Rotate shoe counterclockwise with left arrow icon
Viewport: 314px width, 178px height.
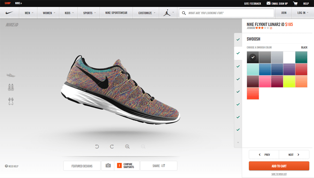(x=97, y=147)
